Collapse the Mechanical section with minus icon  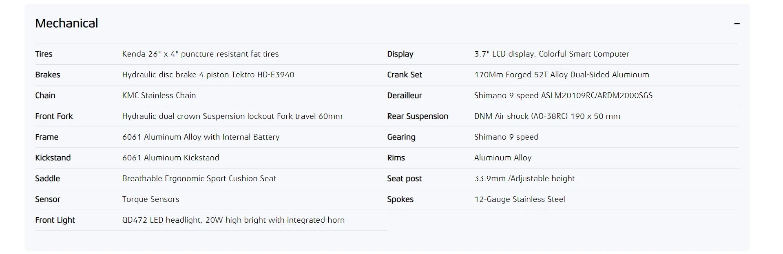pyautogui.click(x=737, y=24)
